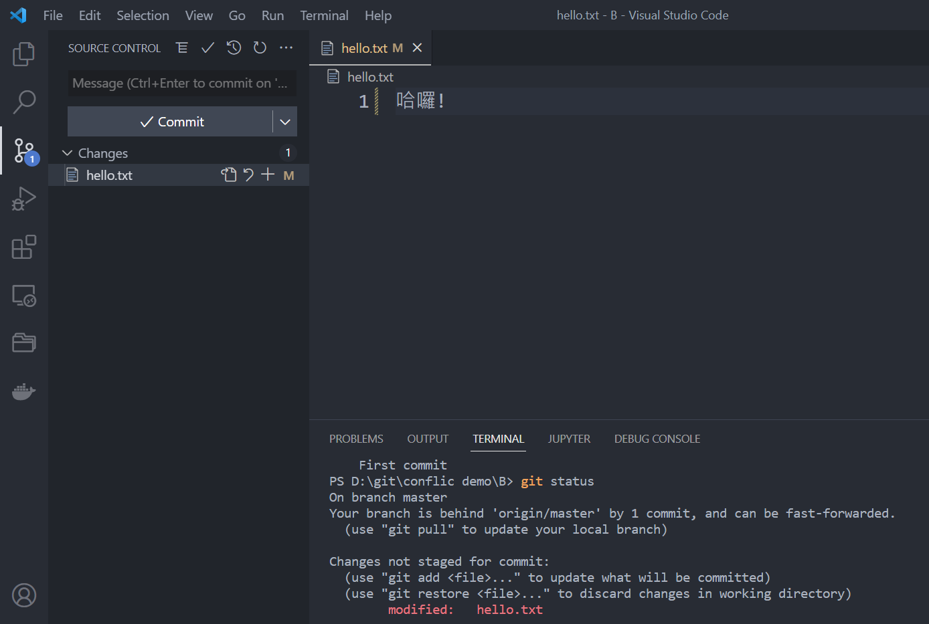Click line number 1 in editor

[x=363, y=102]
